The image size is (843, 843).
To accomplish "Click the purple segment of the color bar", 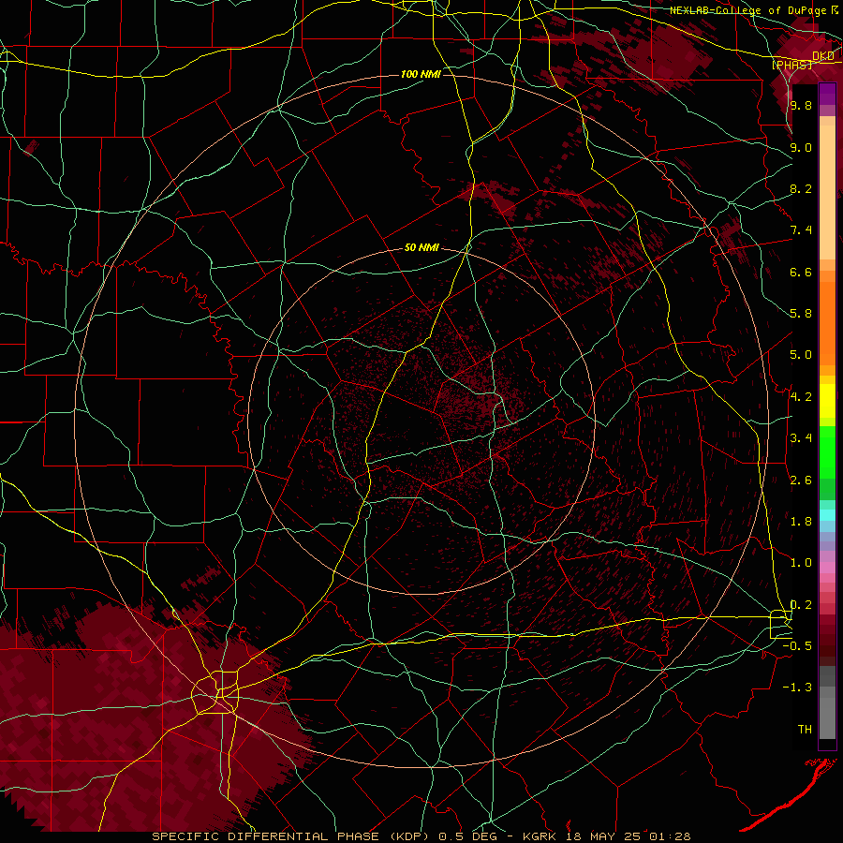I will pyautogui.click(x=827, y=95).
